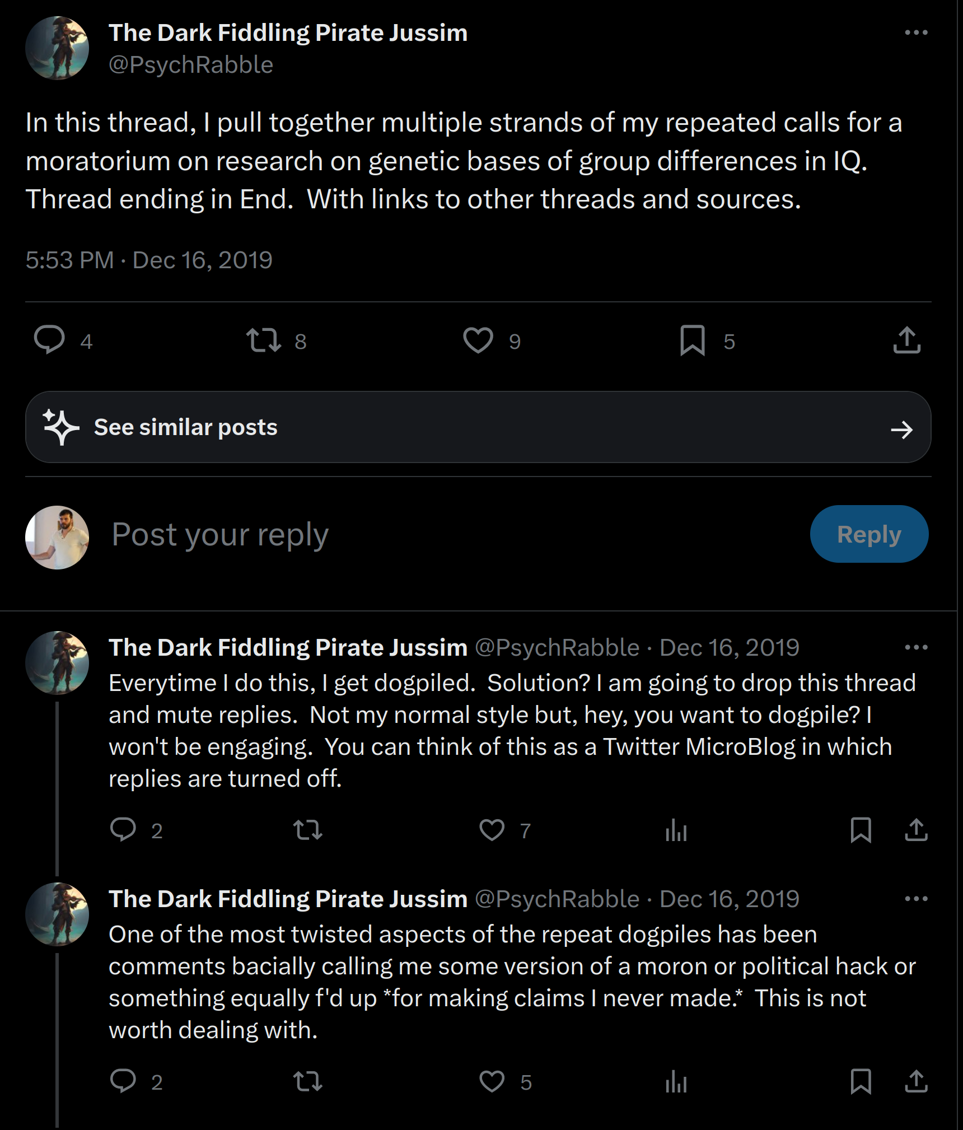View analytics for 'twisted aspects' reply
Screen dimensions: 963x1130
click(x=676, y=1081)
